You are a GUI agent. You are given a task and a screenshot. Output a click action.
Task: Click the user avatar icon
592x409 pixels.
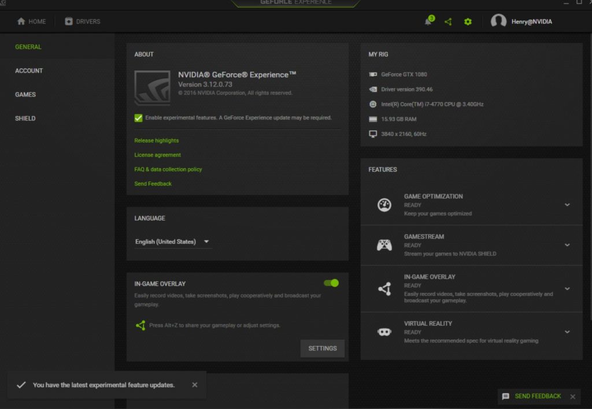pyautogui.click(x=498, y=21)
